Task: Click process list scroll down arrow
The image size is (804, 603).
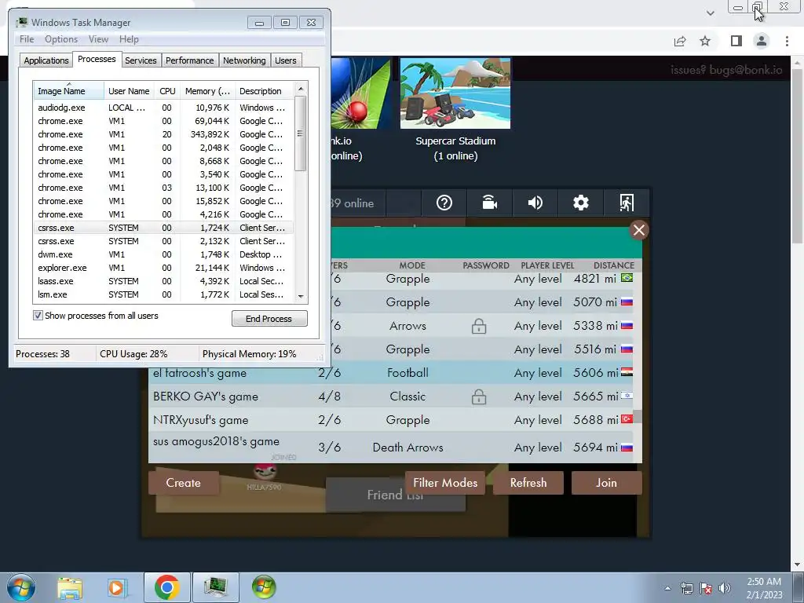Action: point(301,296)
